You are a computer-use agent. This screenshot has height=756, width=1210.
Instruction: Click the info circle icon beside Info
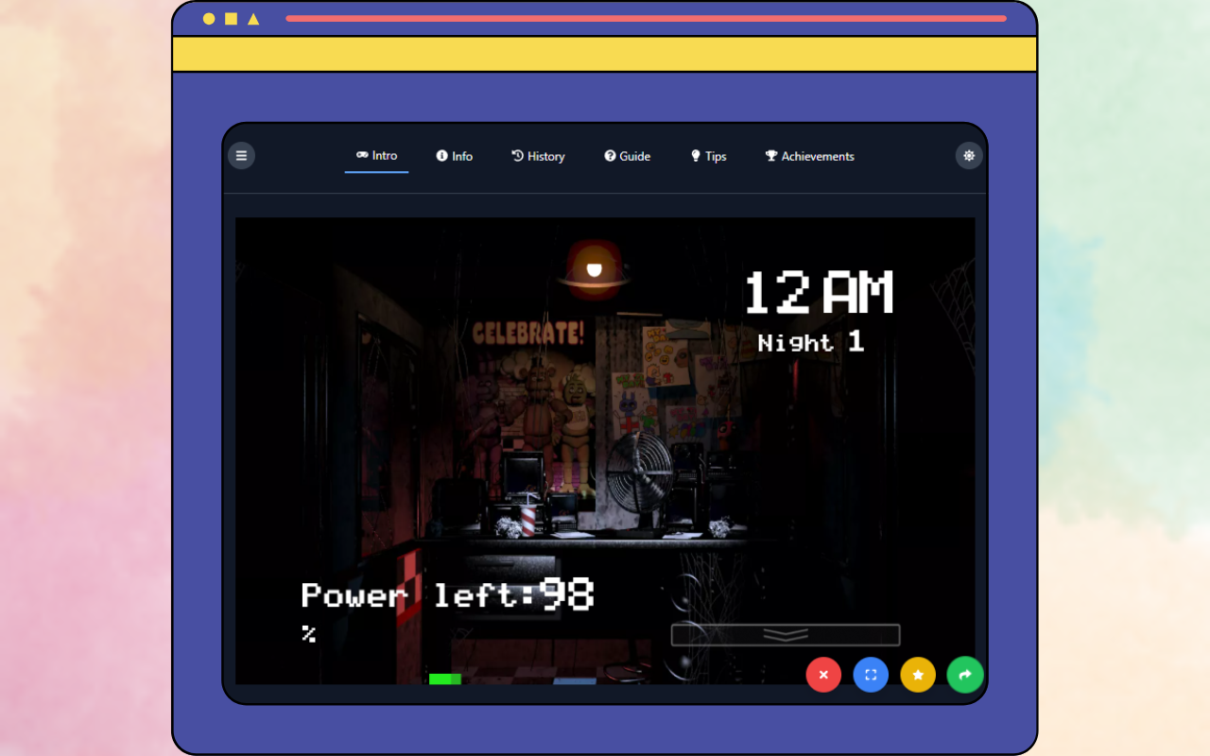click(x=441, y=156)
